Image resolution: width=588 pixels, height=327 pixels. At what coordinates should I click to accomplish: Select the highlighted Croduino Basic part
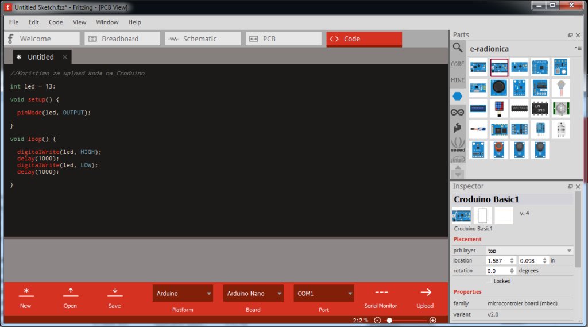pos(499,68)
